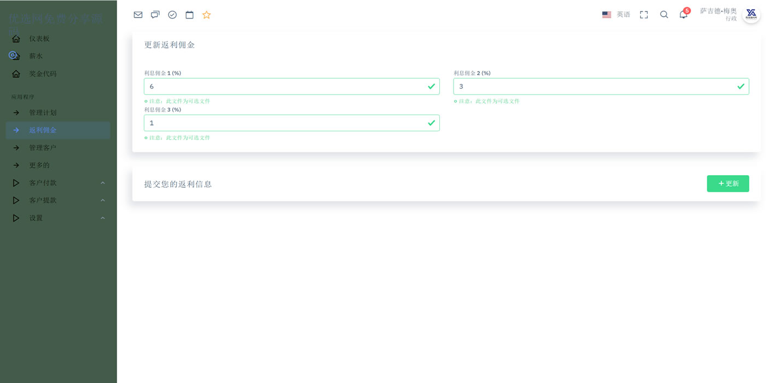Open the search magnifier icon
The image size is (766, 383).
click(664, 15)
